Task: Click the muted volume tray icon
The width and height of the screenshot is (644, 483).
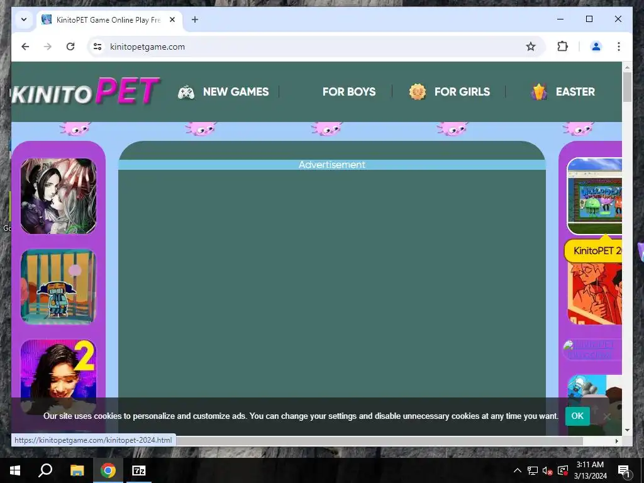Action: click(x=548, y=470)
